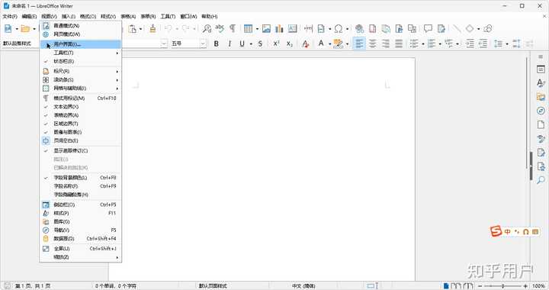
Task: Open 文件 (File) menu
Action: (10, 17)
